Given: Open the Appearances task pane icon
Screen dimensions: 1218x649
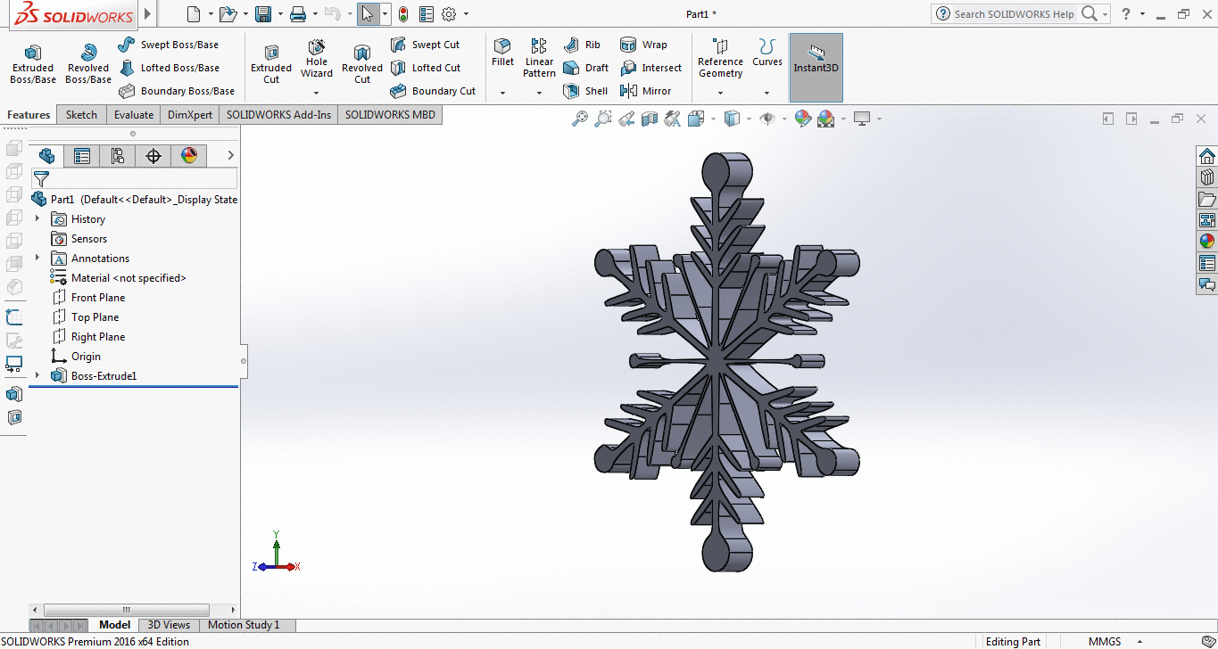Looking at the screenshot, I should pos(1207,242).
